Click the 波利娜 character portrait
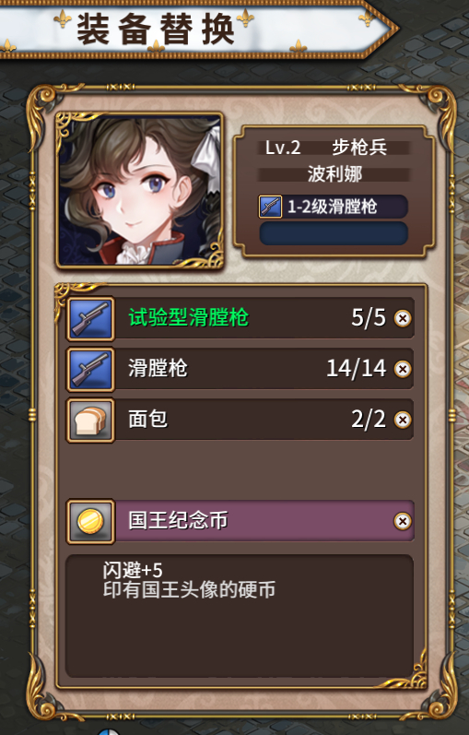This screenshot has width=469, height=735. (140, 190)
